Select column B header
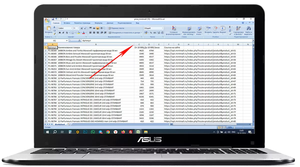This screenshot has height=167, width=300. click(x=96, y=44)
